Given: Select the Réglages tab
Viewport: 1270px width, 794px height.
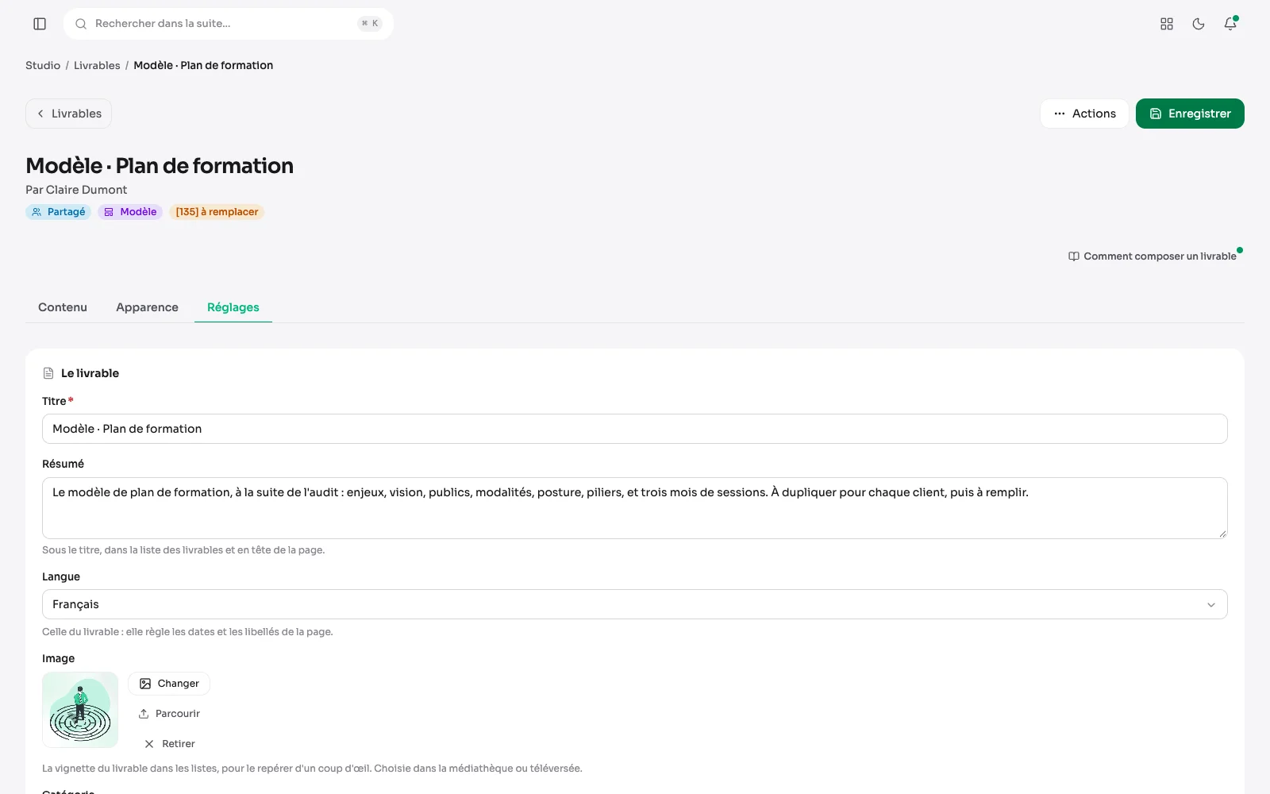Looking at the screenshot, I should [x=233, y=307].
